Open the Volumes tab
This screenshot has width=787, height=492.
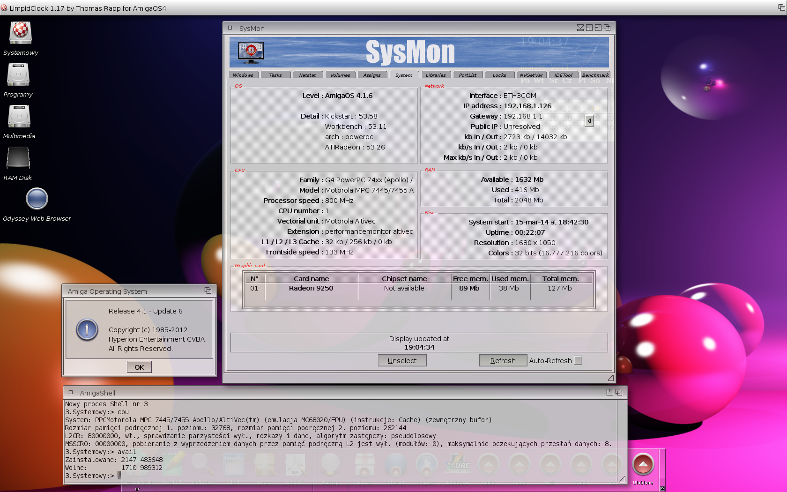point(340,75)
